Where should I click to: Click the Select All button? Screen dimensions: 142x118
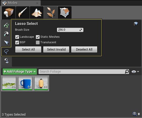pyautogui.click(x=28, y=49)
